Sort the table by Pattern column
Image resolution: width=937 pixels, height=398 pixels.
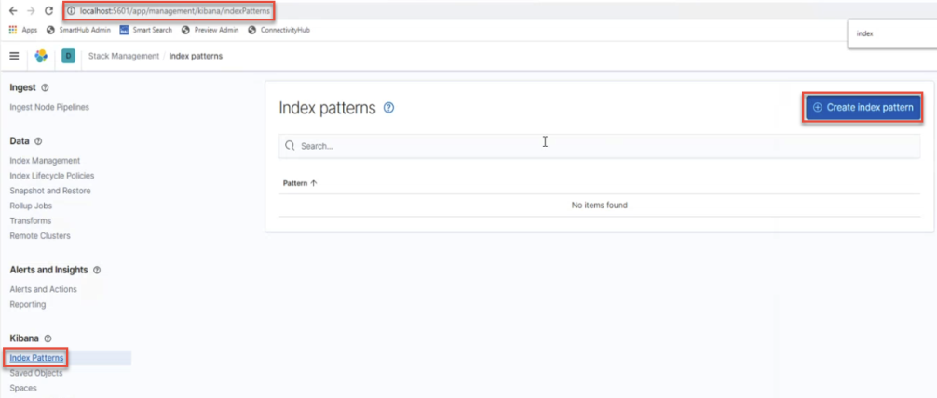pos(300,183)
